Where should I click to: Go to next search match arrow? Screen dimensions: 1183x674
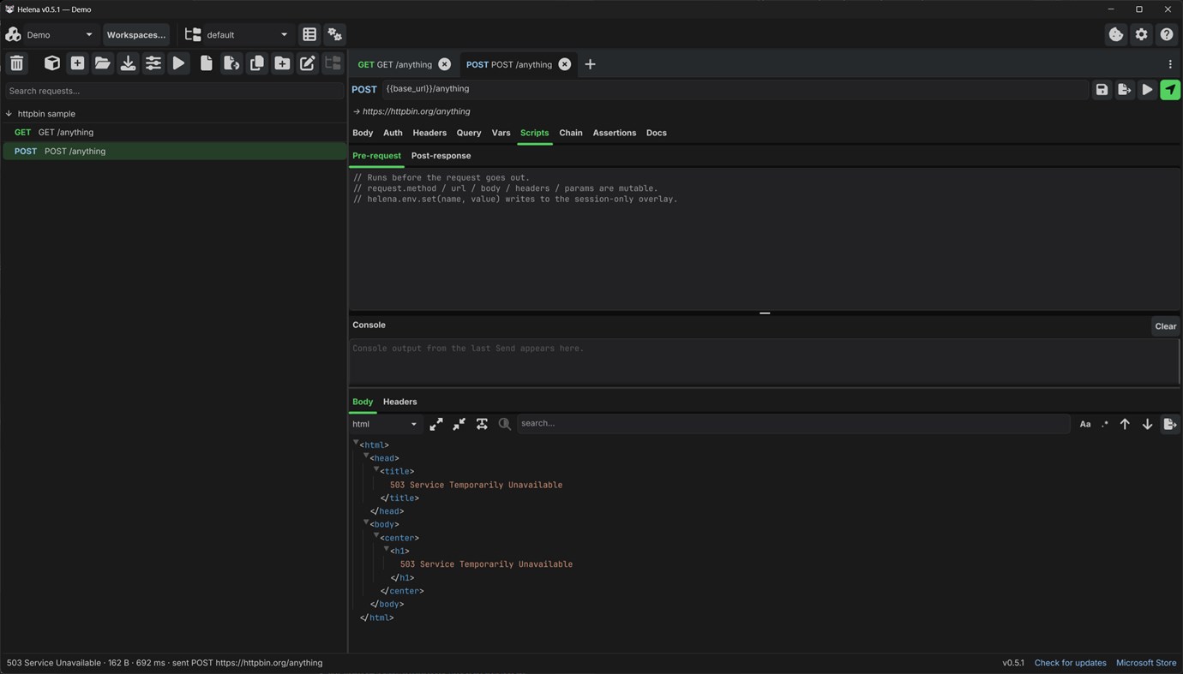(1147, 424)
